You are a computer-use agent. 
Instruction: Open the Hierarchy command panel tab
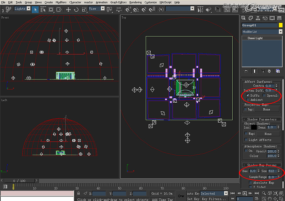pyautogui.click(x=258, y=18)
